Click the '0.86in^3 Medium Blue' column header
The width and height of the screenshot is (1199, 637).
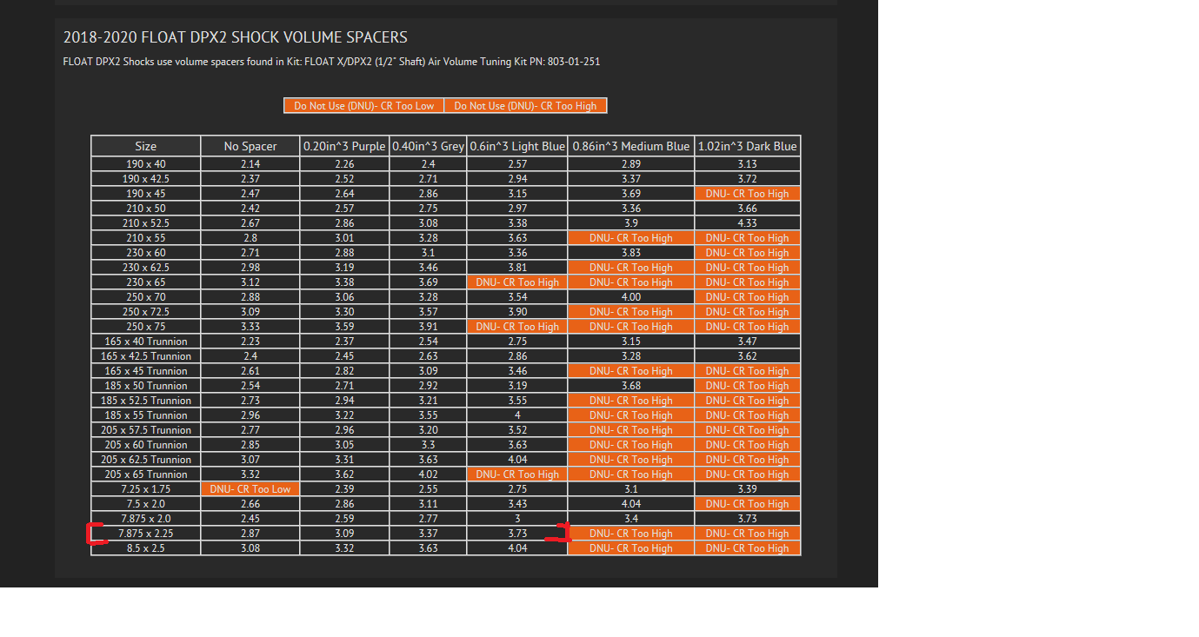coord(631,146)
